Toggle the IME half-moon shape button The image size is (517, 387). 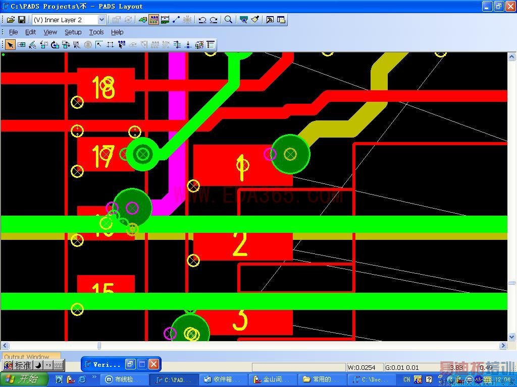tap(38, 365)
